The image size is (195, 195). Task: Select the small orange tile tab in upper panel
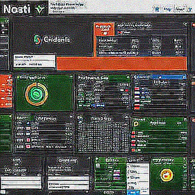coord(104,29)
